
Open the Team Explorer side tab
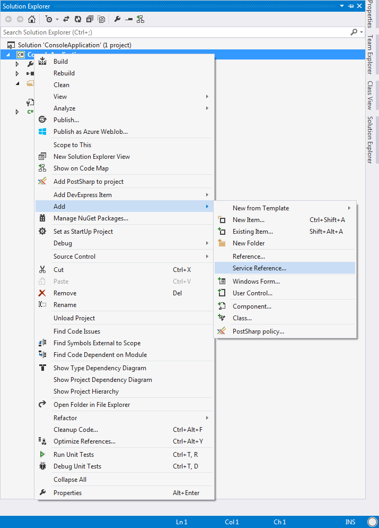coord(369,54)
